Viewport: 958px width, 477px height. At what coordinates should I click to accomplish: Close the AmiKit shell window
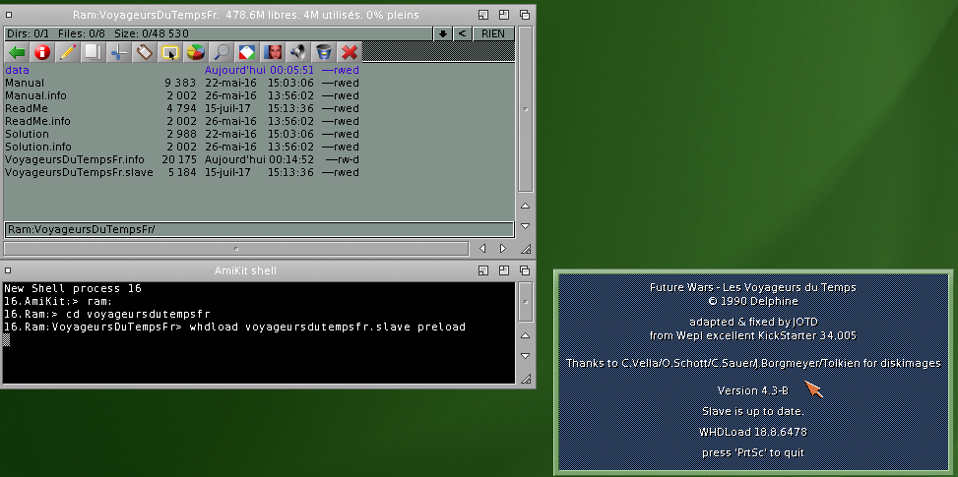pyautogui.click(x=9, y=270)
